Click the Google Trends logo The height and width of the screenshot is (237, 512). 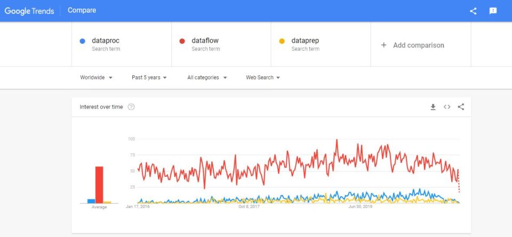coord(29,11)
